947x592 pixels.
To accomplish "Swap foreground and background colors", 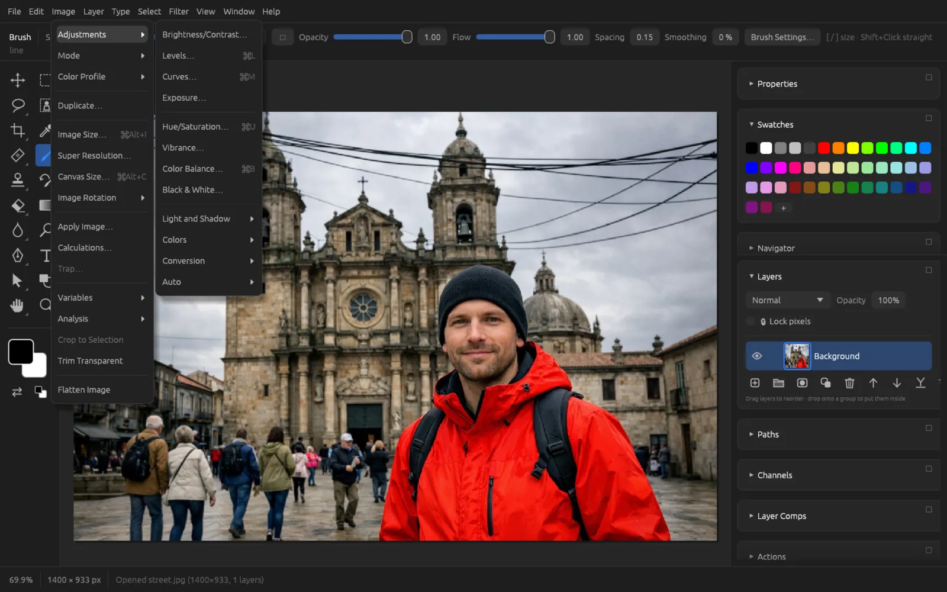I will tap(17, 392).
